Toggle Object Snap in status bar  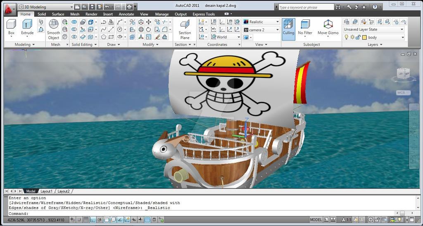[107, 220]
